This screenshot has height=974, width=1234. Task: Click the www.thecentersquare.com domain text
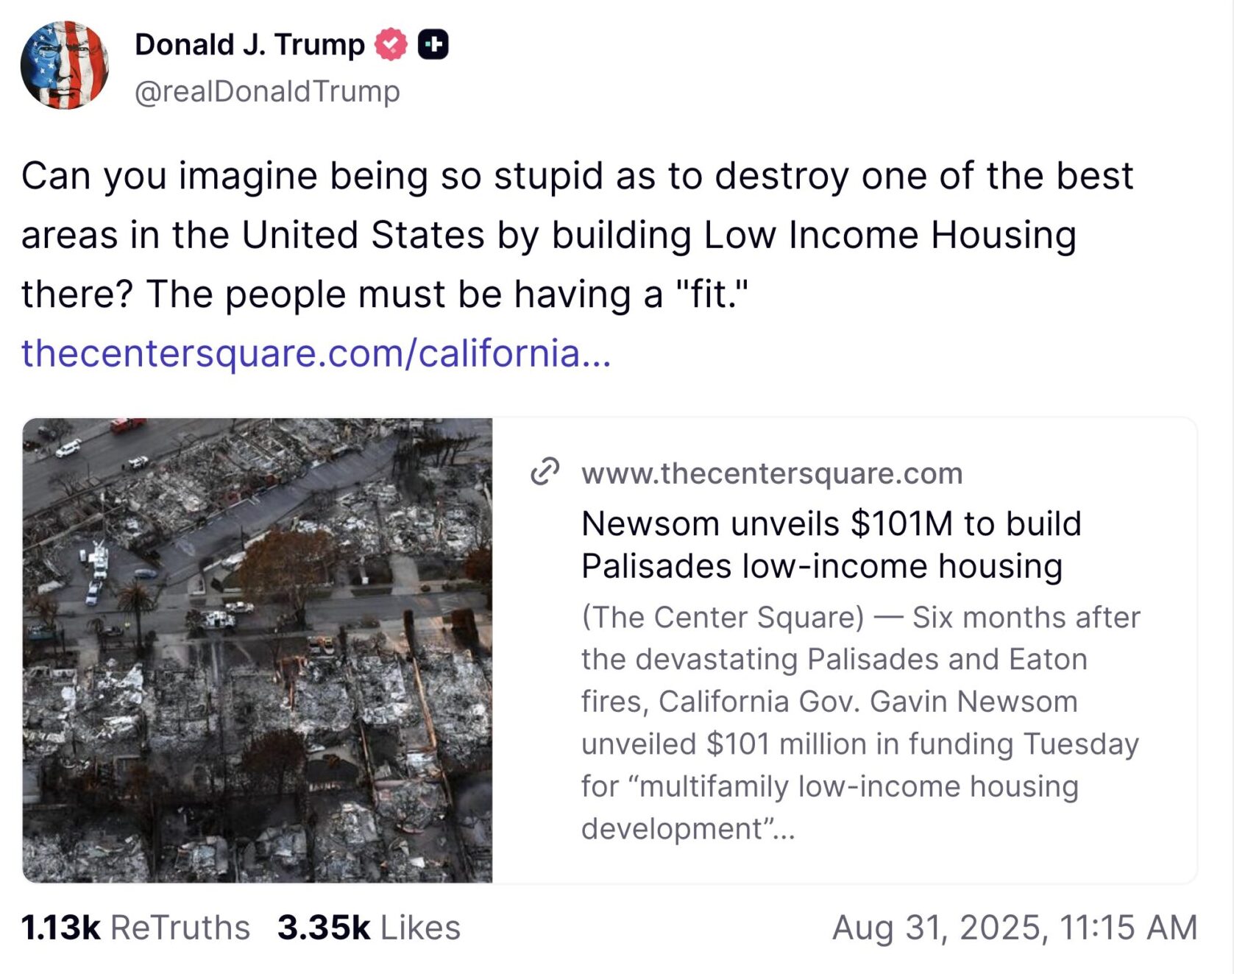point(771,473)
